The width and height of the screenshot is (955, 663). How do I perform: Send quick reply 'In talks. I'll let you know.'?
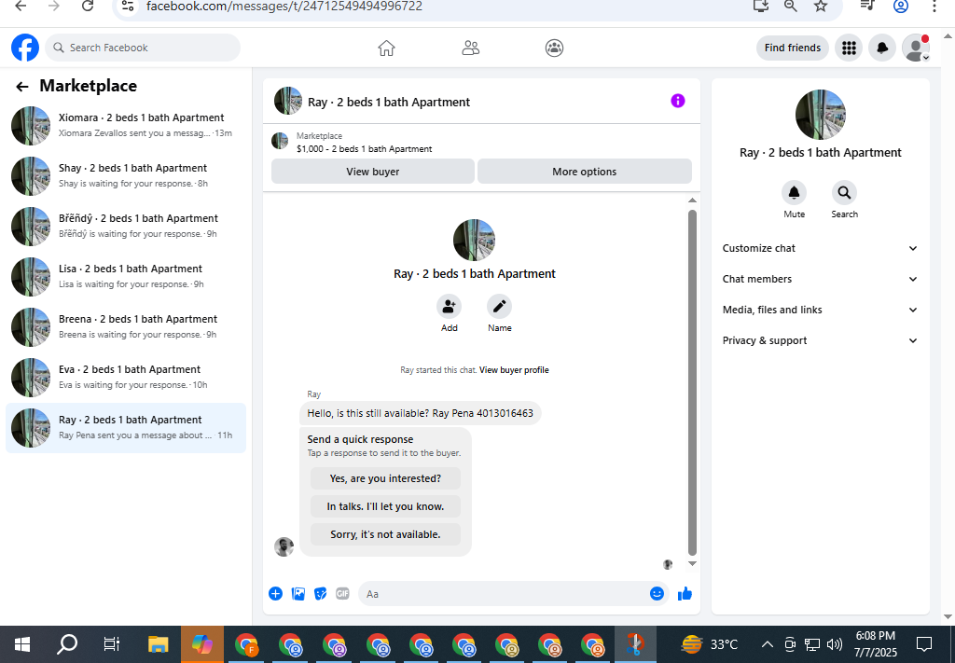point(385,506)
